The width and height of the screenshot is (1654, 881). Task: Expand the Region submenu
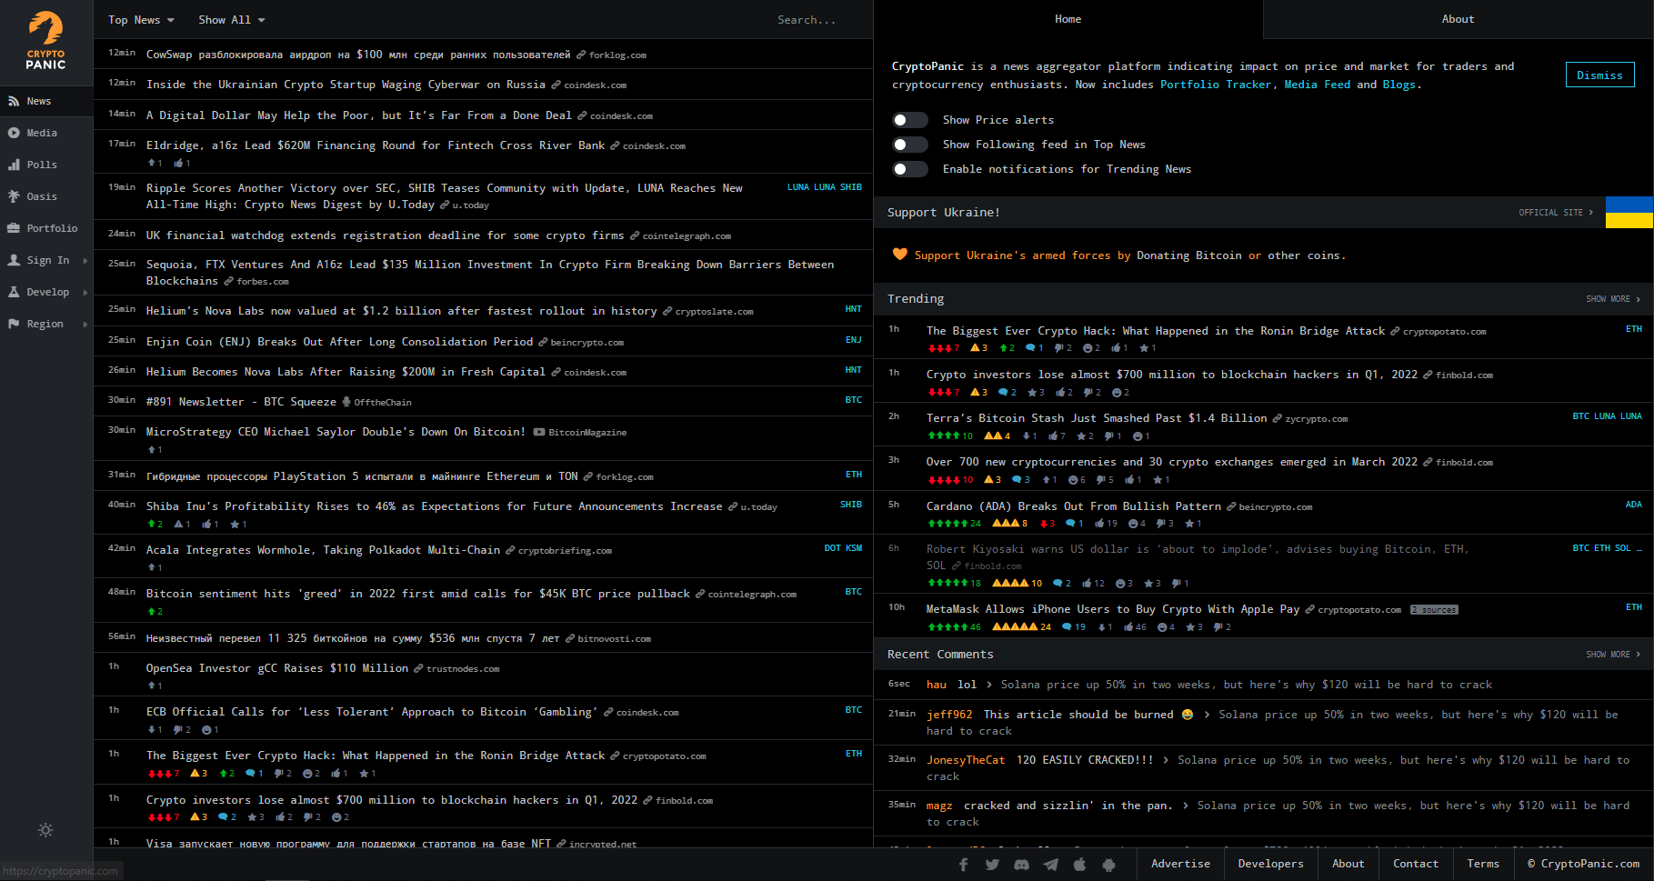coord(46,324)
